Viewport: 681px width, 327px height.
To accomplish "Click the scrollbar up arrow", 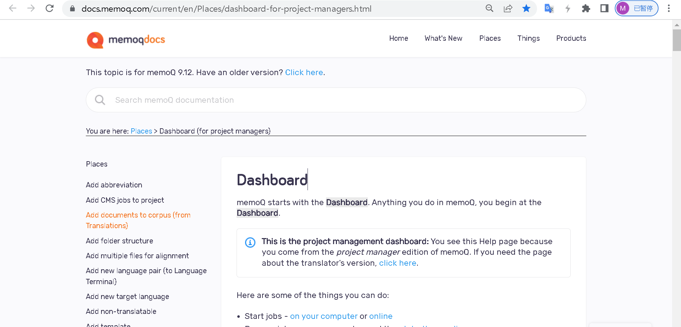I will (677, 25).
